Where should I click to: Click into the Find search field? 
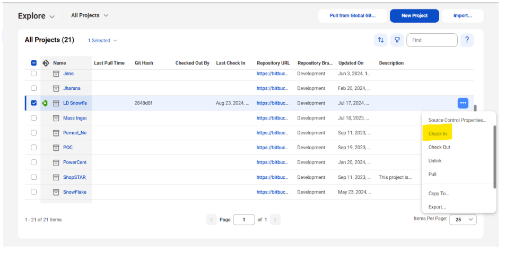point(432,40)
